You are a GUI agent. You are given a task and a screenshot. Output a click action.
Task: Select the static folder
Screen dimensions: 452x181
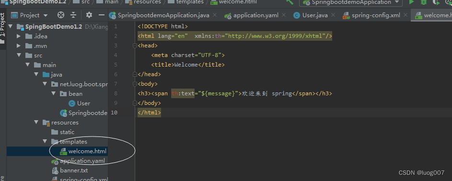click(67, 132)
